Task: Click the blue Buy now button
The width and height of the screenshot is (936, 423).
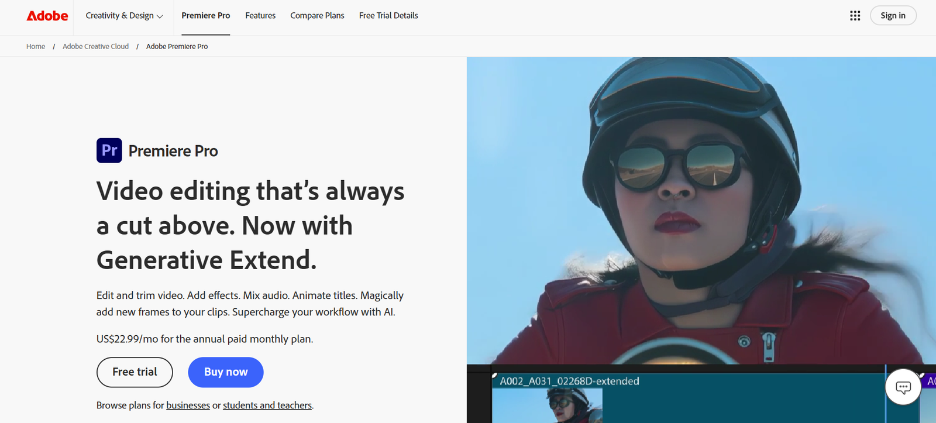Action: 226,372
